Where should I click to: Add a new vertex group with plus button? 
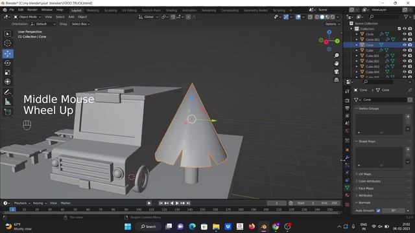[408, 116]
